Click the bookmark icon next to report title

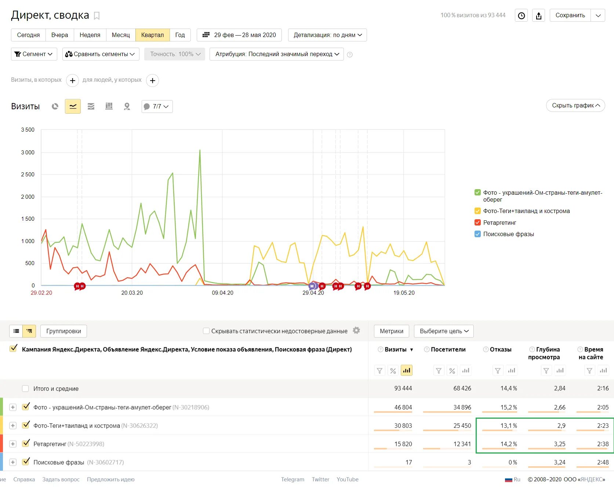click(97, 16)
